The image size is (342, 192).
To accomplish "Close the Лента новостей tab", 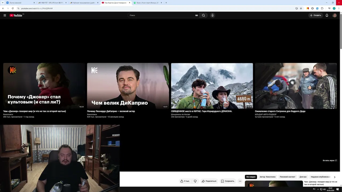I will pyautogui.click(x=34, y=3).
